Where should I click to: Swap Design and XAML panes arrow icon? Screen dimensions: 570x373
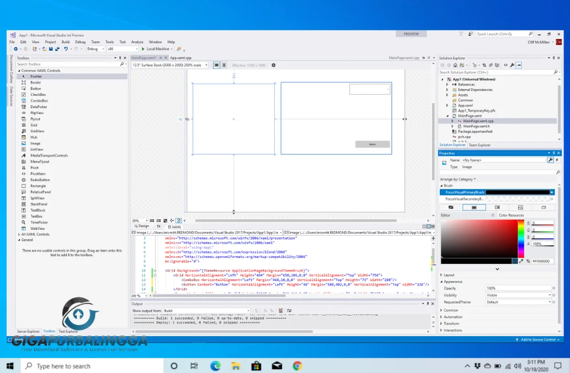point(158,226)
